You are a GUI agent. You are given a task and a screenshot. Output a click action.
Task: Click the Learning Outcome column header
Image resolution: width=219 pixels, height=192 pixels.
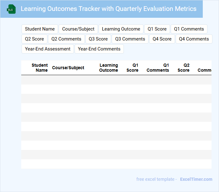(109, 68)
